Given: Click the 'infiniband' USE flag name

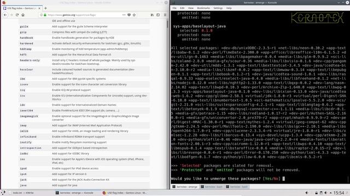Looking at the screenshot, I should click(x=28, y=137).
